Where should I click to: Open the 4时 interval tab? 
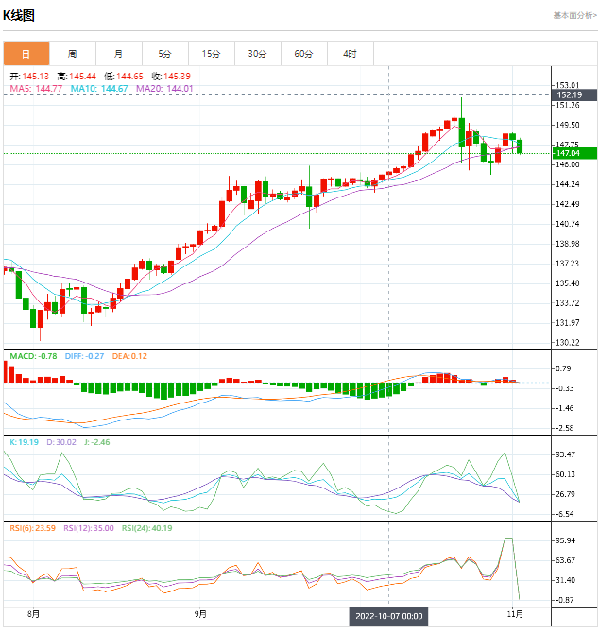coord(350,53)
